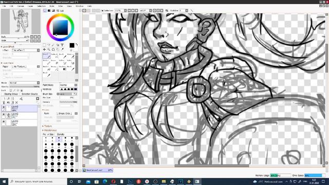Image resolution: width=329 pixels, height=185 pixels.
Task: Zoom in with the plus button in the toolbar
Action: tap(133, 10)
